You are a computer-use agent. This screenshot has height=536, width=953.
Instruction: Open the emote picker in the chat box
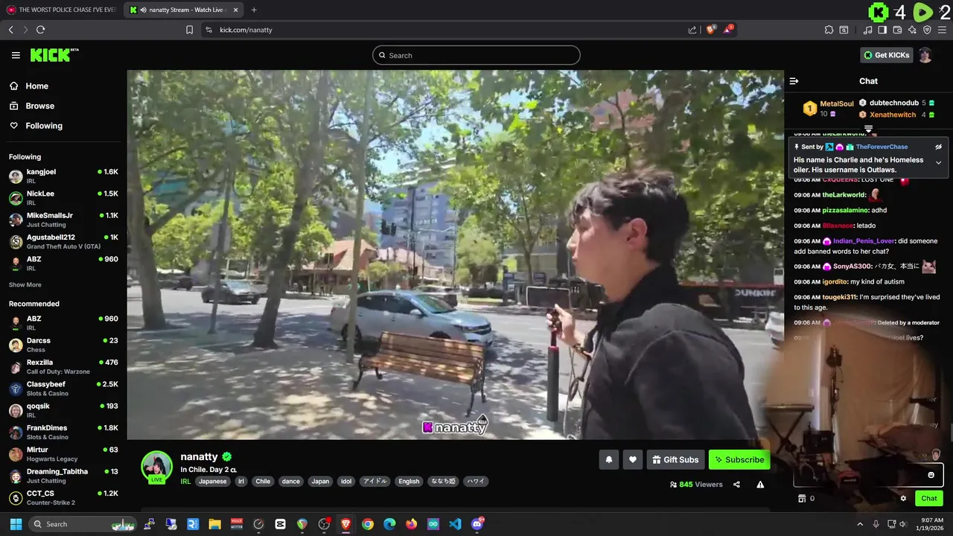tap(931, 475)
